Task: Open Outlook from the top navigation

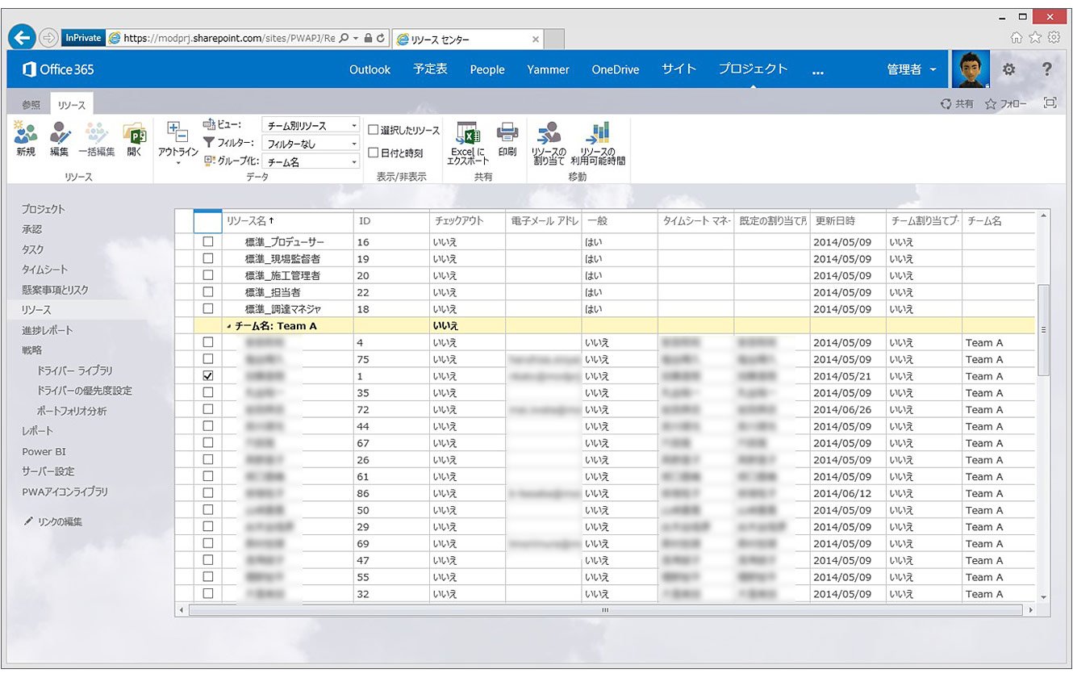Action: click(x=369, y=69)
